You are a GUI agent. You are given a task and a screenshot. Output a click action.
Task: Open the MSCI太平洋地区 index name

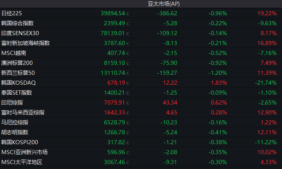[x=22, y=162]
